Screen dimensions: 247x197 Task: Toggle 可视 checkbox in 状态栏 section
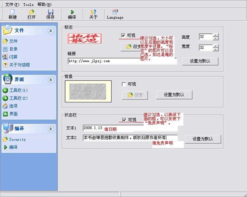coord(124,120)
